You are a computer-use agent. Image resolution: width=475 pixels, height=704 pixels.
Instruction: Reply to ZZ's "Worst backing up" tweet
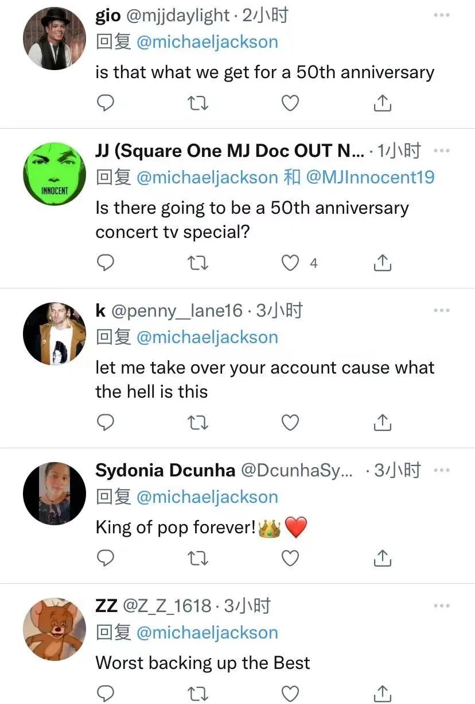click(x=105, y=693)
